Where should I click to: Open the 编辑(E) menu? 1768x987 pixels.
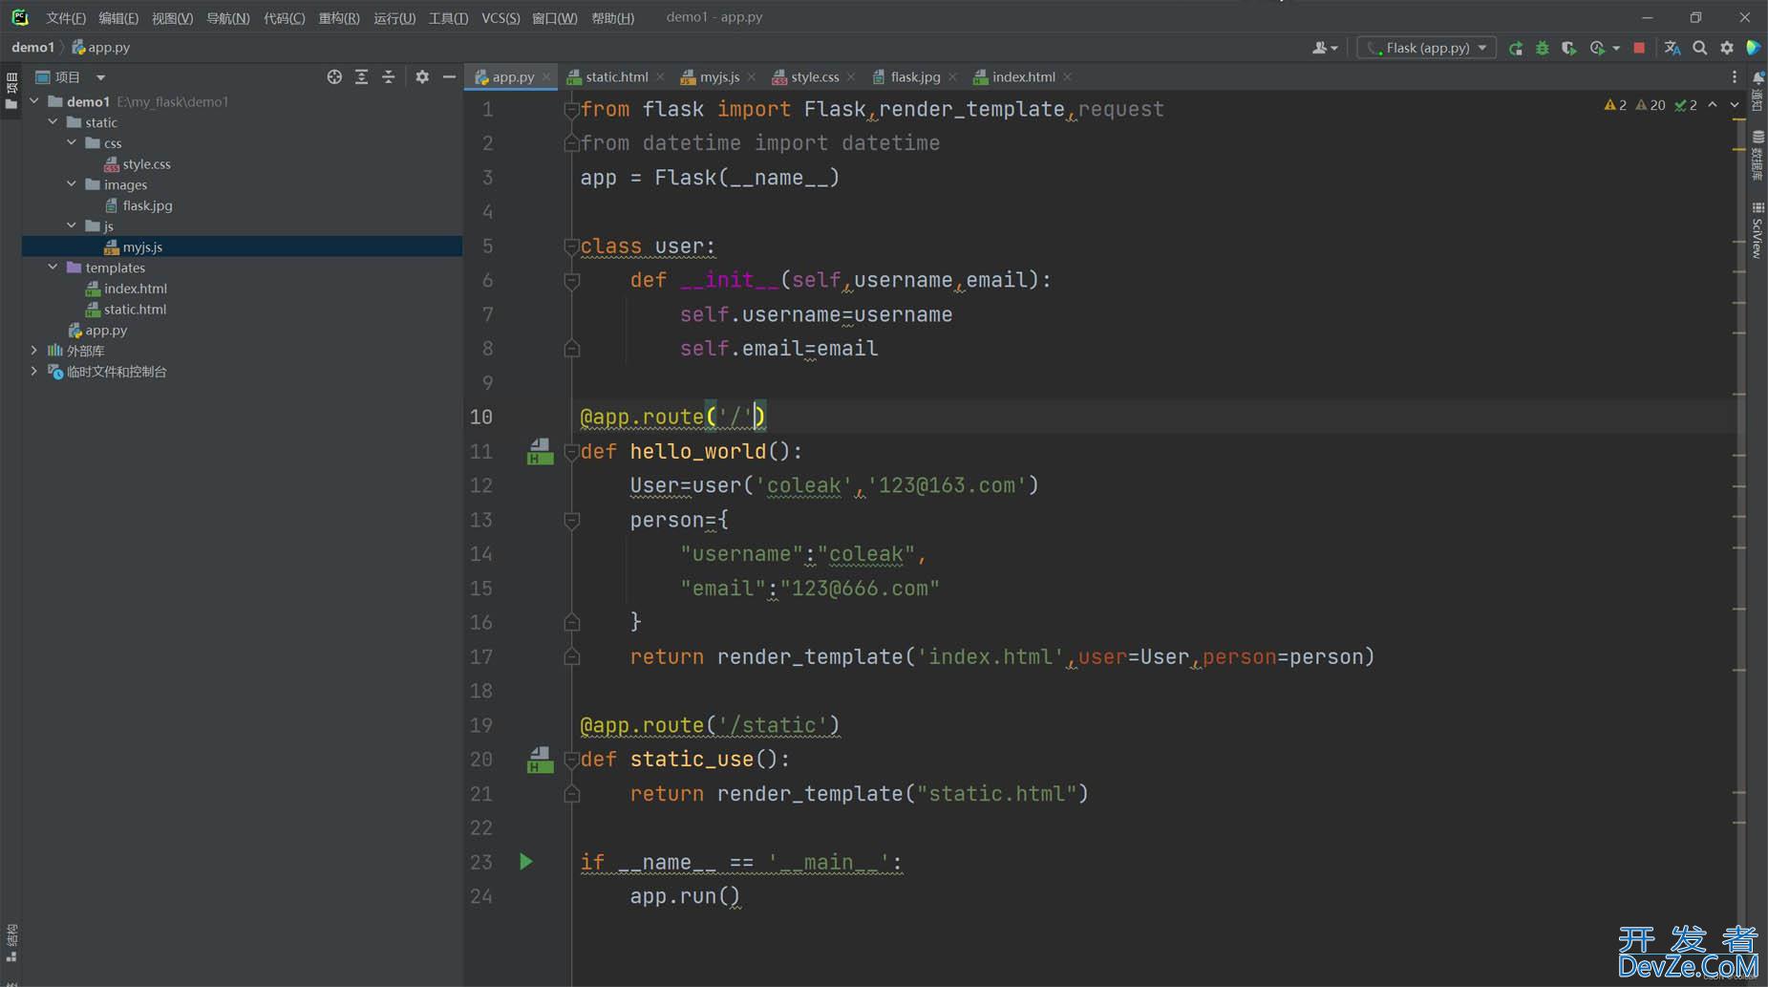pos(118,18)
